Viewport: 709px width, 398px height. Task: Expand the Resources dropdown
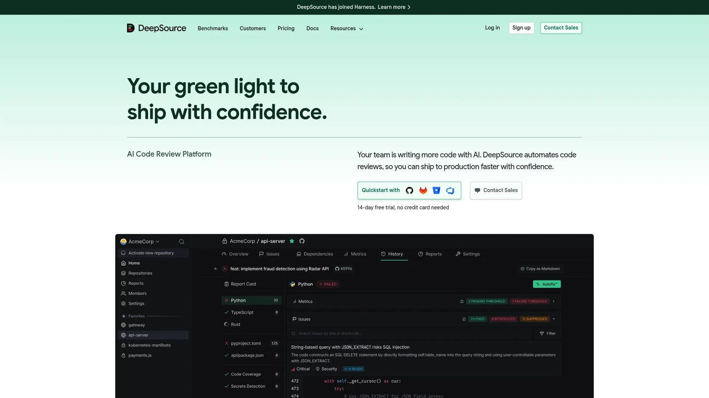tap(347, 29)
